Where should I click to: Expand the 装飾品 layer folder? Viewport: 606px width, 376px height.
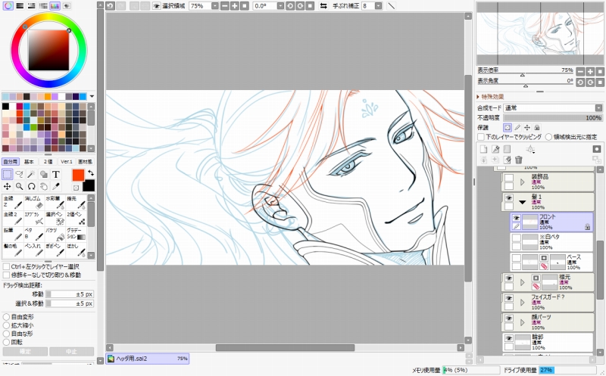[x=523, y=182]
